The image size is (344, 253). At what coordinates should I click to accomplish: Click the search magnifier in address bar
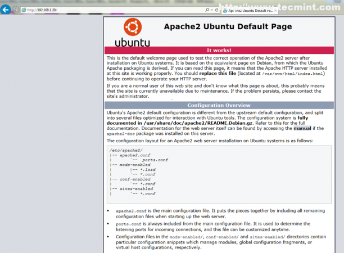208,10
